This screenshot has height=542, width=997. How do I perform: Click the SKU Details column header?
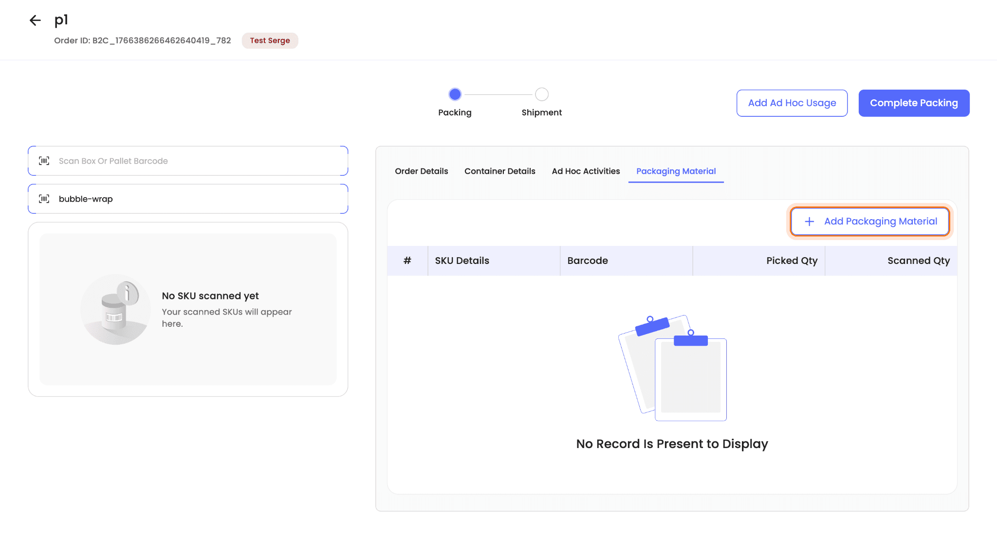(x=462, y=261)
